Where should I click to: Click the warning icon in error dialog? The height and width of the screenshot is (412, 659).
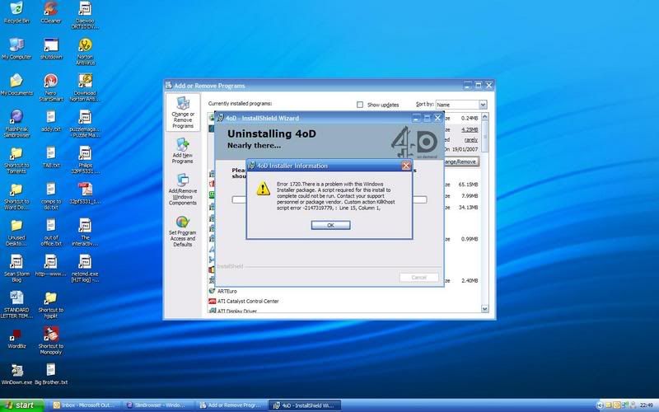[x=263, y=189]
